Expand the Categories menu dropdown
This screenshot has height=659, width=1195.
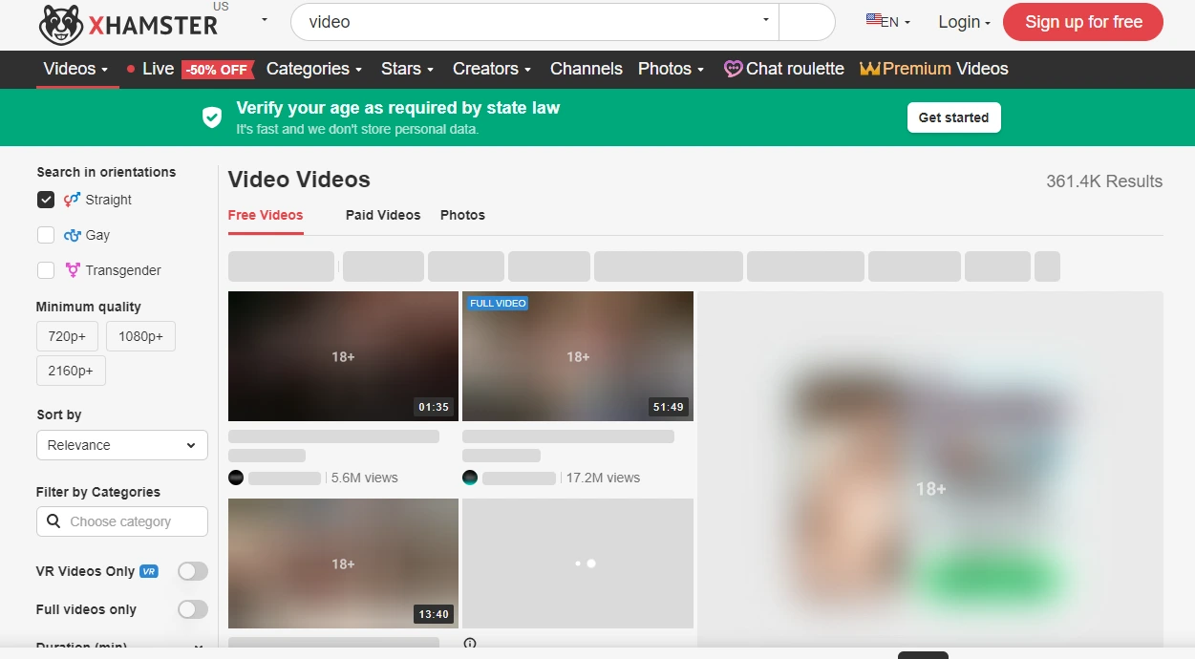pos(313,69)
